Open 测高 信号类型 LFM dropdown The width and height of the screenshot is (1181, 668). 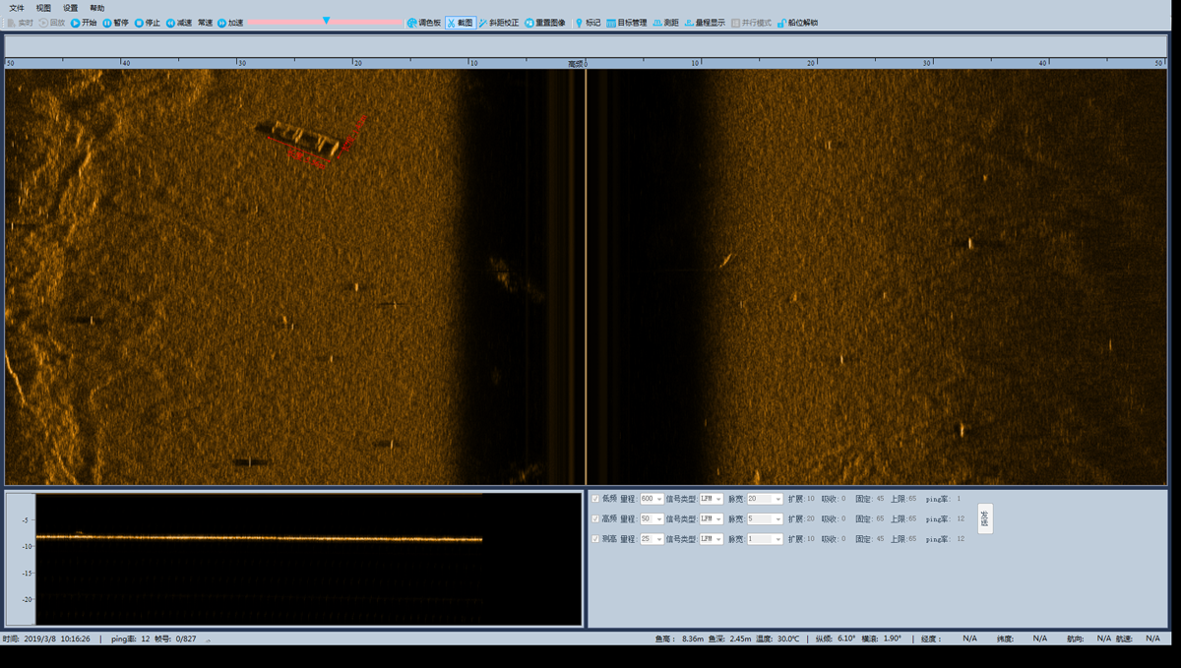point(712,539)
